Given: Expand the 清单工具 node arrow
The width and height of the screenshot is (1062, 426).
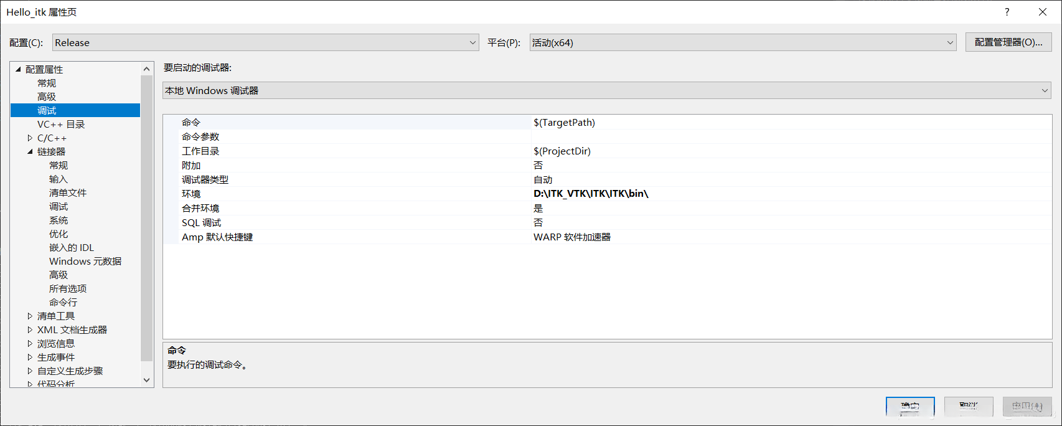Looking at the screenshot, I should (x=30, y=316).
